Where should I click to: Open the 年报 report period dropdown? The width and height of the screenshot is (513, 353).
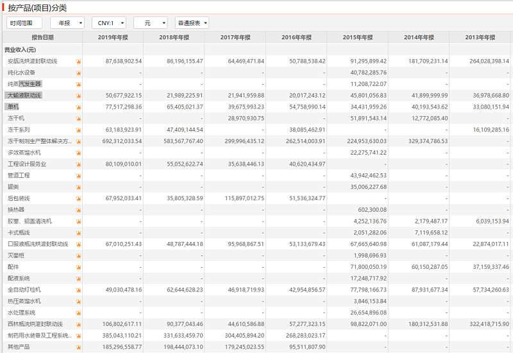point(67,22)
